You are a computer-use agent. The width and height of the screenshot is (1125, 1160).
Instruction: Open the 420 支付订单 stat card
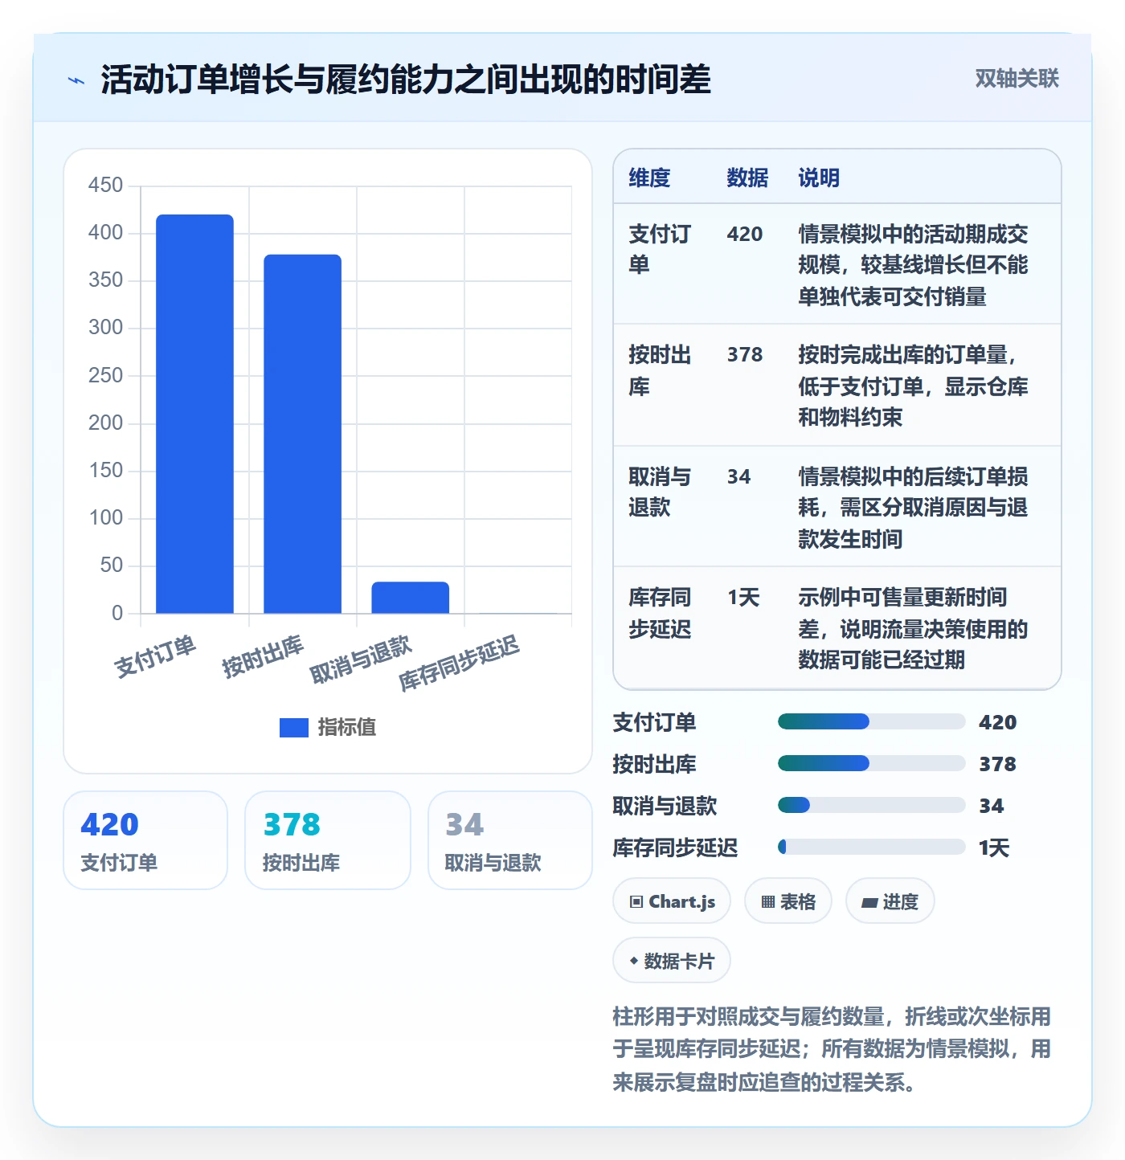[145, 840]
